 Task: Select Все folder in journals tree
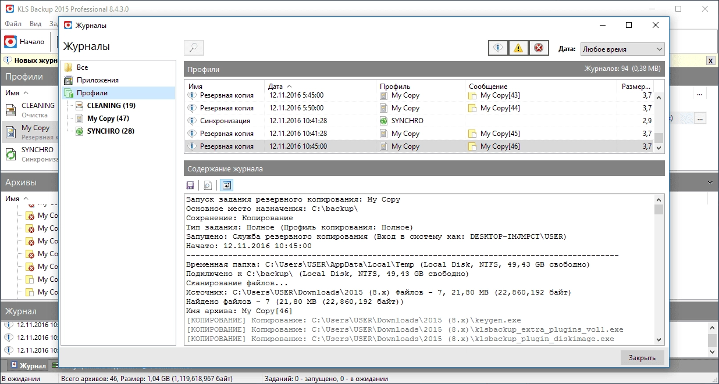83,67
